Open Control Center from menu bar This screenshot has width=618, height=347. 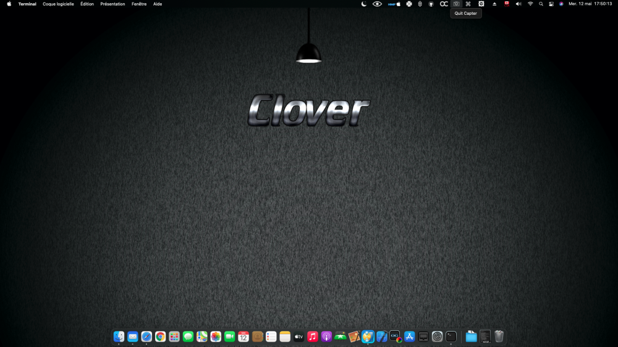pyautogui.click(x=551, y=4)
